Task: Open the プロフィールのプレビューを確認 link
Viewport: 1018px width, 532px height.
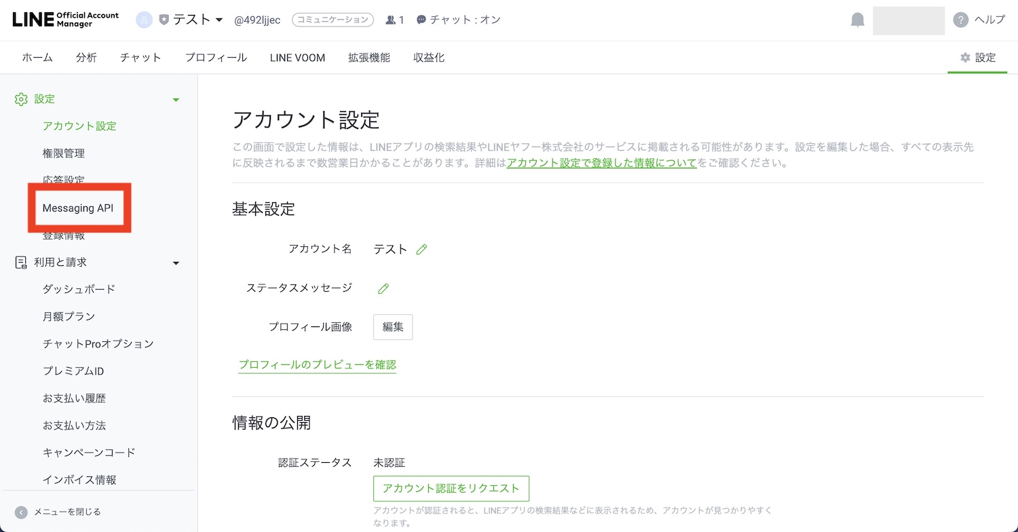Action: click(x=317, y=365)
